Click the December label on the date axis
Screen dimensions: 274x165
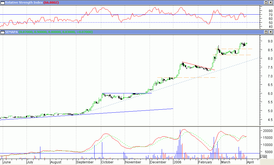[158, 162]
